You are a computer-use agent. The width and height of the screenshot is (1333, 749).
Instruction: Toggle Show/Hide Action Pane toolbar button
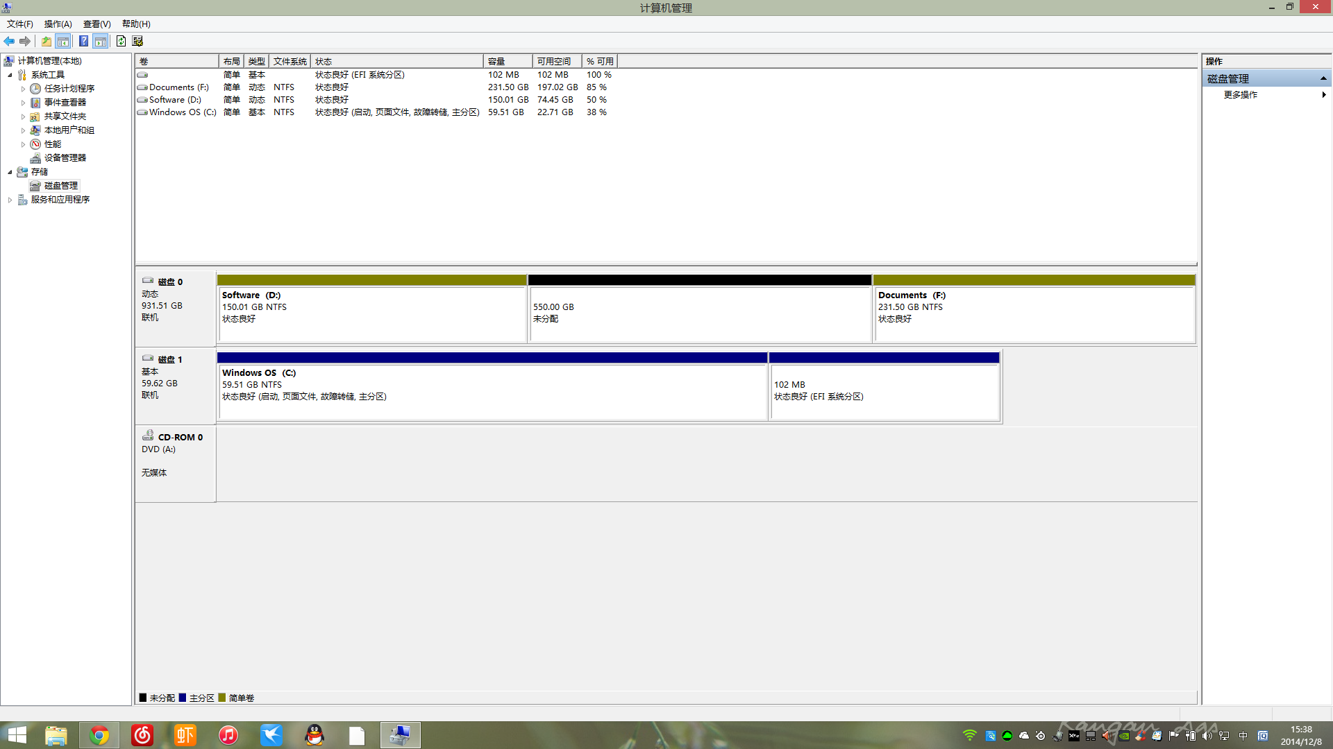(x=101, y=42)
